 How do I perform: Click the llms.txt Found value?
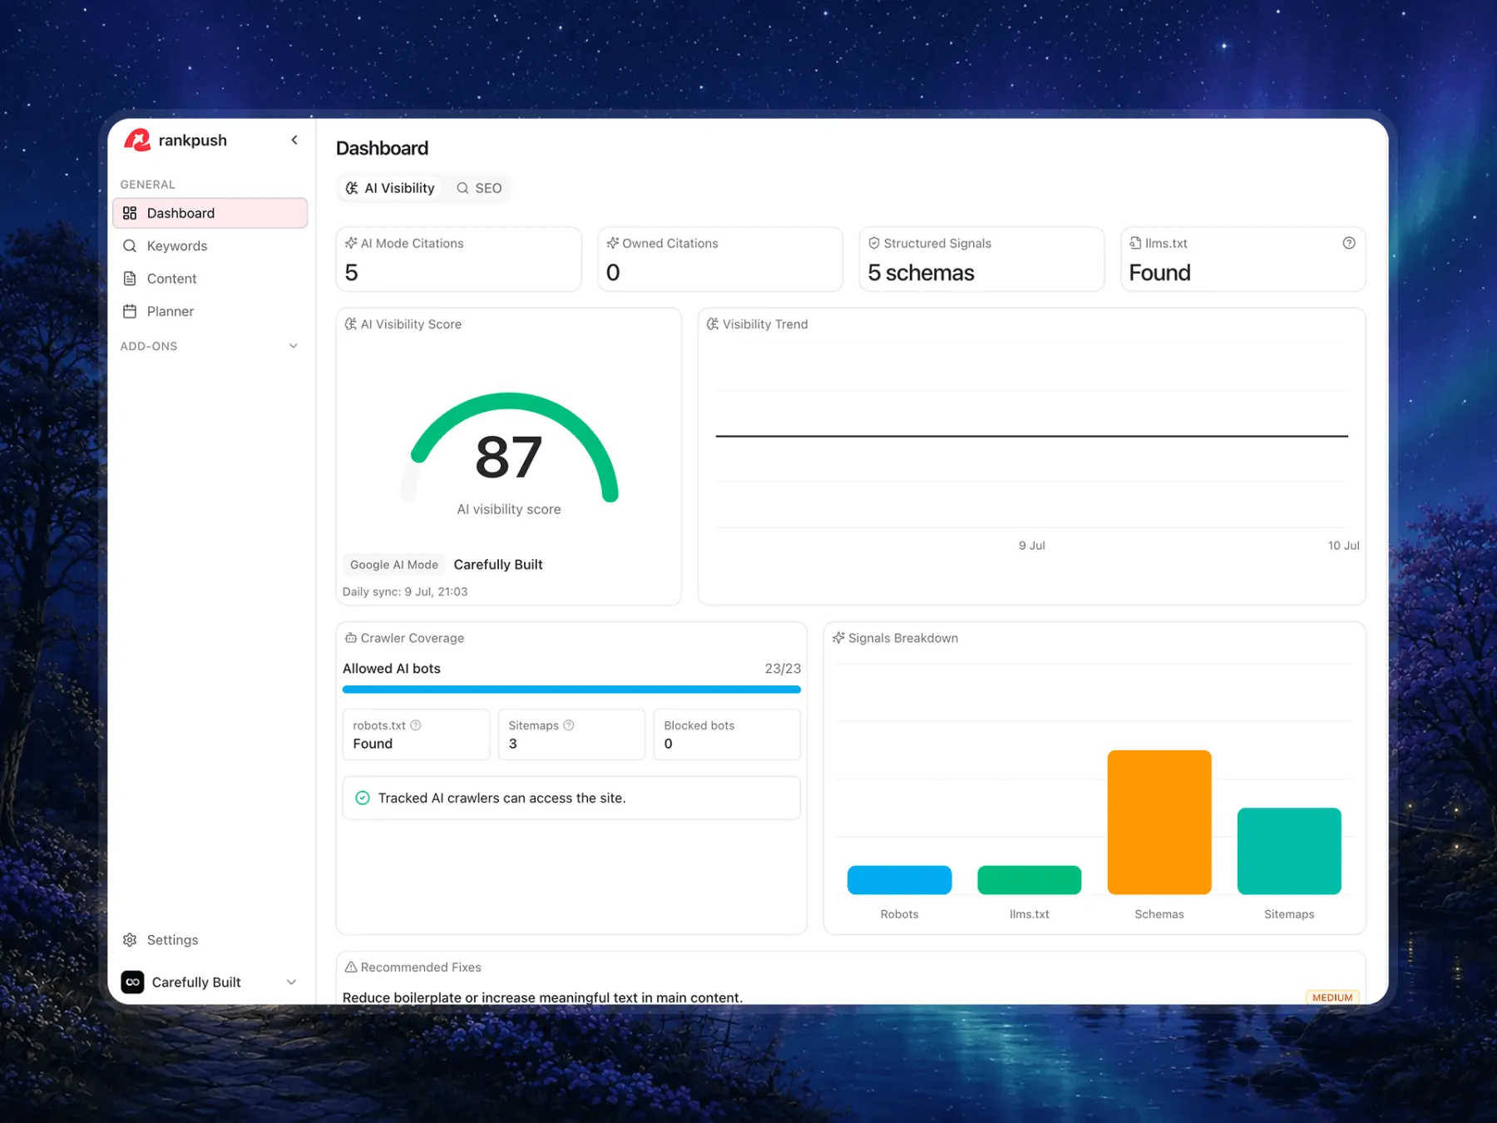tap(1159, 273)
